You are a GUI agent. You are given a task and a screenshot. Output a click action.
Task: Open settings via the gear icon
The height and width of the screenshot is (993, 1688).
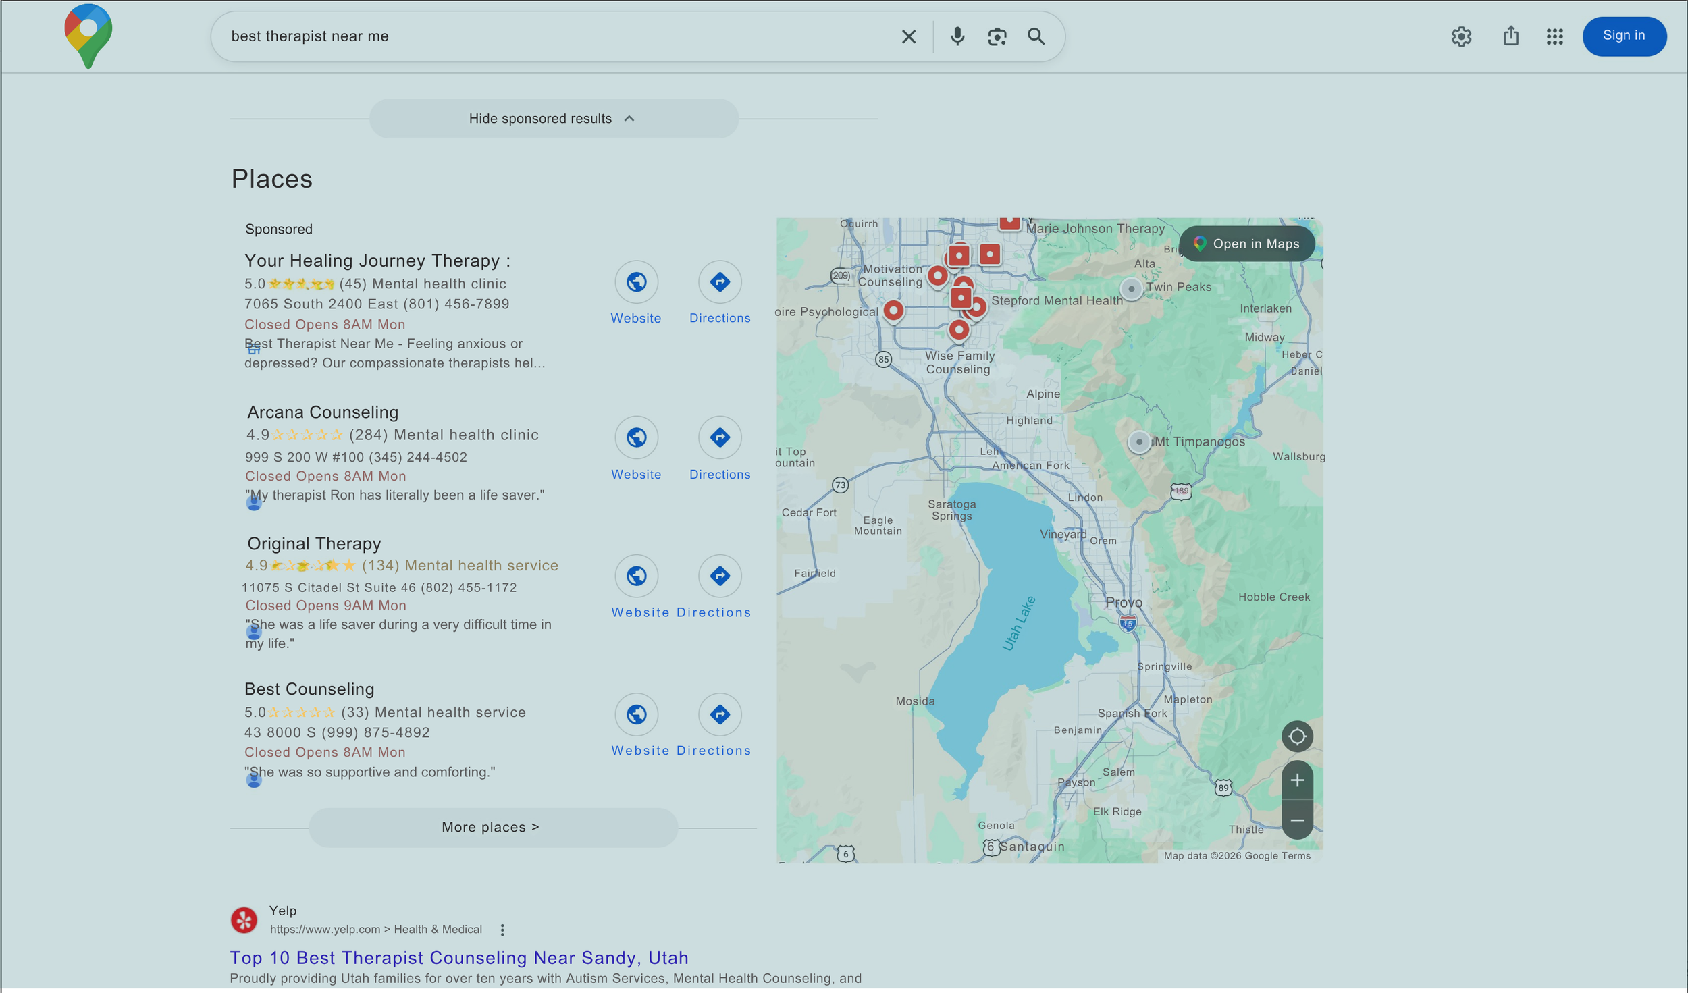tap(1461, 36)
